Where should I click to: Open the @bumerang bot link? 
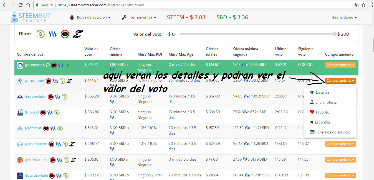(x=35, y=65)
